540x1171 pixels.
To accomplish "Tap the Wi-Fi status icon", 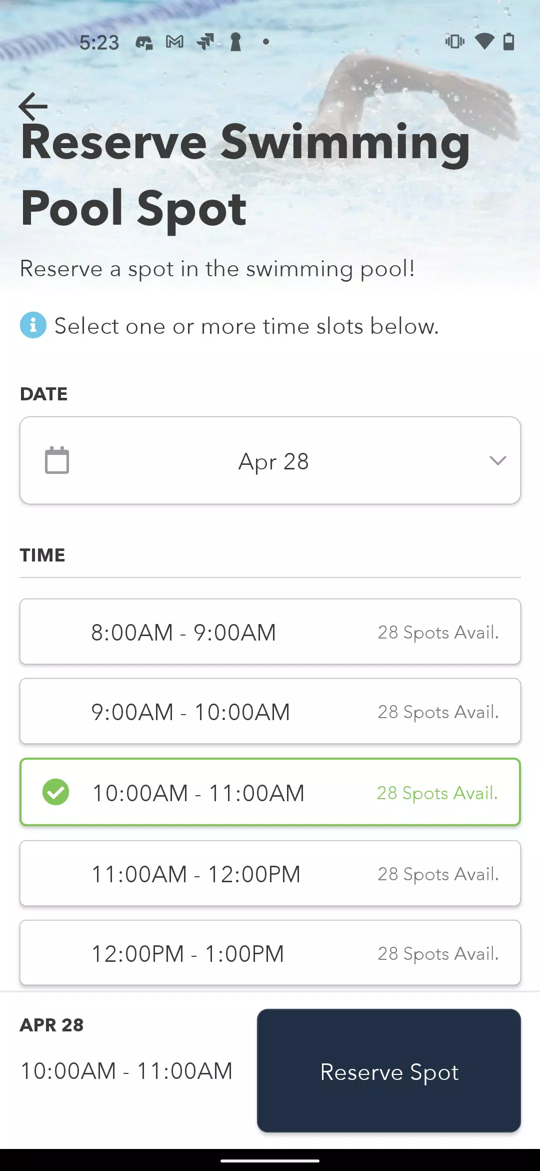I will point(484,42).
